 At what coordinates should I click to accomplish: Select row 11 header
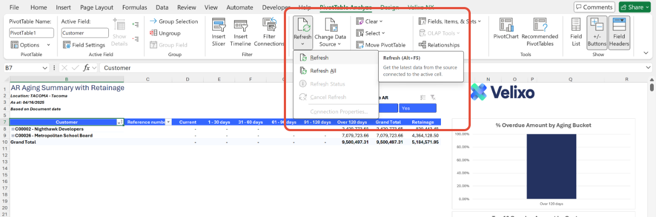(x=4, y=148)
